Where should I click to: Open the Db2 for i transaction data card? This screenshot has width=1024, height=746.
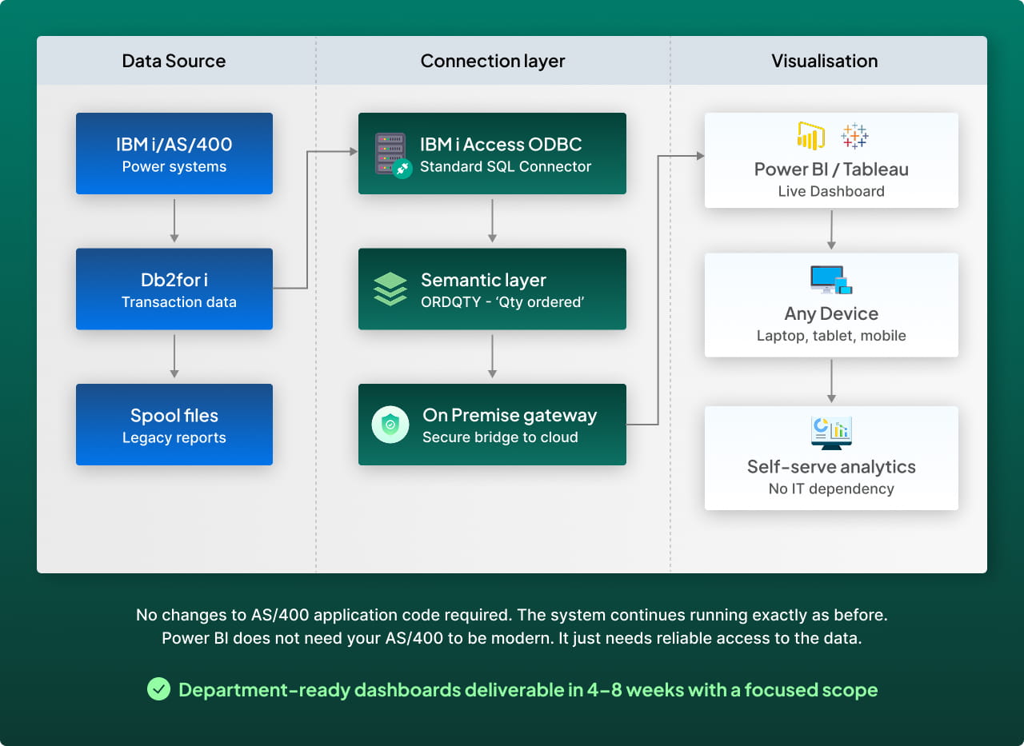coord(174,289)
